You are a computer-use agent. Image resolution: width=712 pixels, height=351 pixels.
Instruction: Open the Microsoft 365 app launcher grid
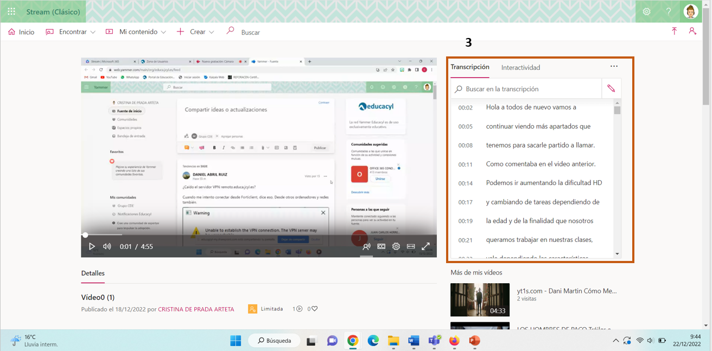point(11,11)
